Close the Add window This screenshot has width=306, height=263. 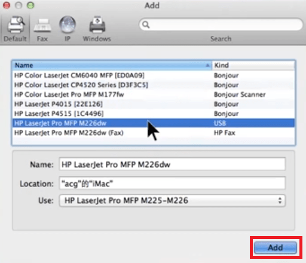tap(7, 5)
